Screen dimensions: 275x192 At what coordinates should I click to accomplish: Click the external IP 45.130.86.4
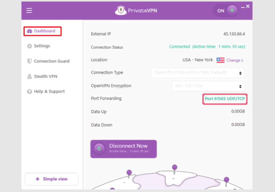pos(234,34)
